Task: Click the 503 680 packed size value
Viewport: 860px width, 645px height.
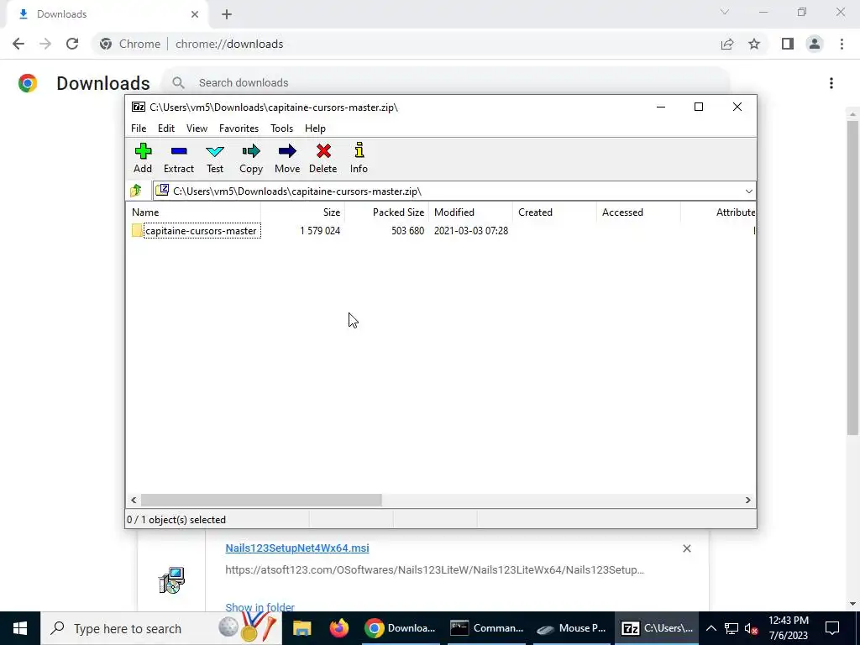Action: click(x=407, y=231)
